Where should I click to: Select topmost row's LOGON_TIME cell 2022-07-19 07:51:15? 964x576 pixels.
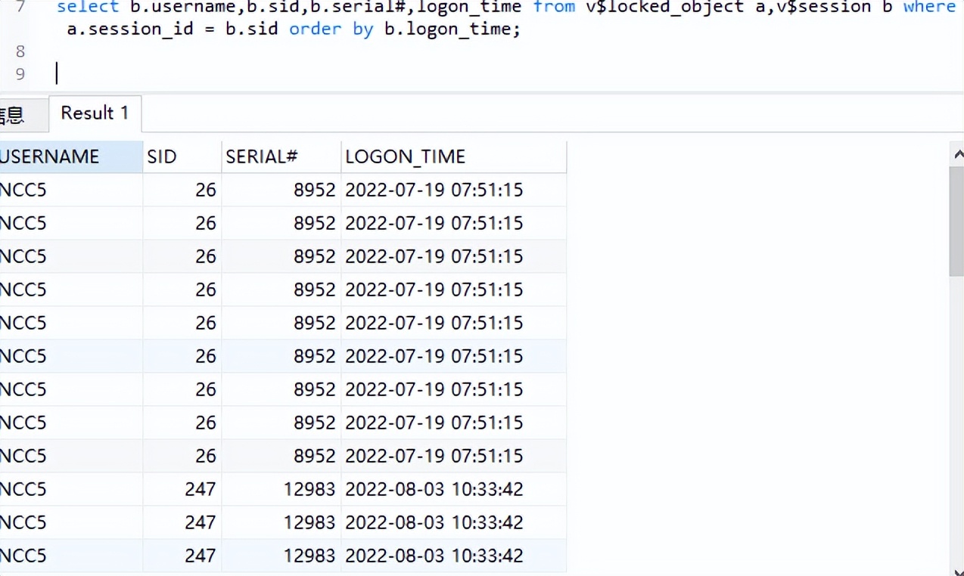point(453,190)
